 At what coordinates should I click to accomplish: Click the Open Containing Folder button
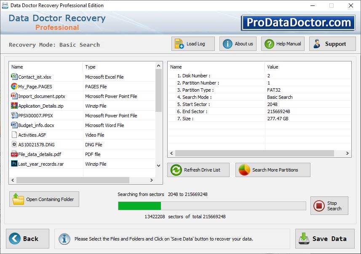tap(44, 199)
